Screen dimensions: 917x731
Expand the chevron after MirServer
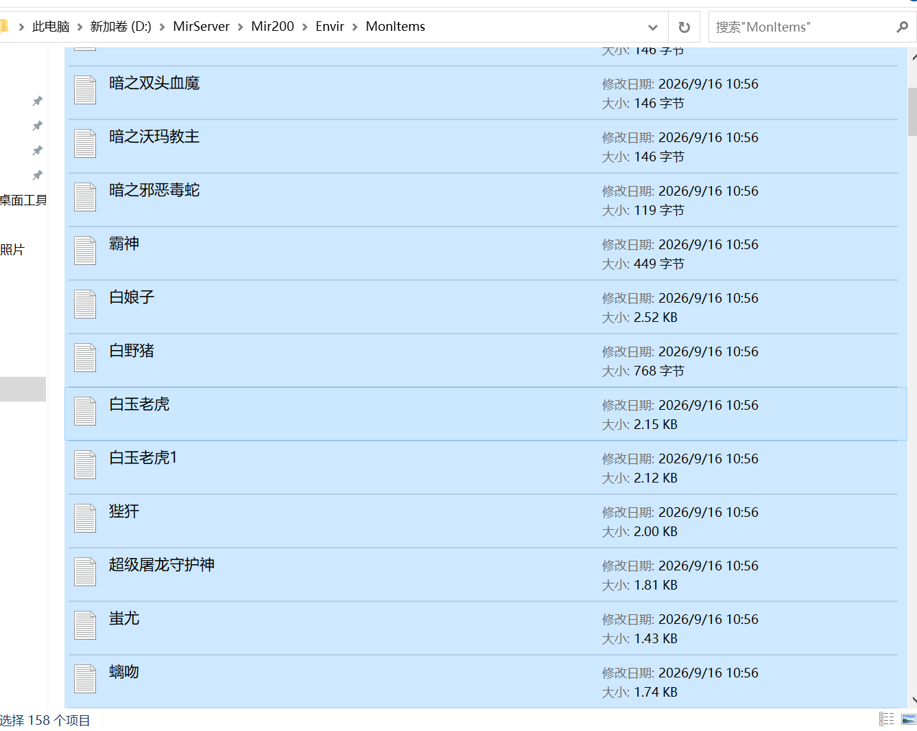click(x=241, y=27)
